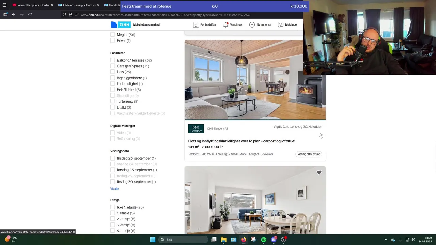Check the 3. etasje (8) filter
This screenshot has width=436, height=245.
point(113,225)
